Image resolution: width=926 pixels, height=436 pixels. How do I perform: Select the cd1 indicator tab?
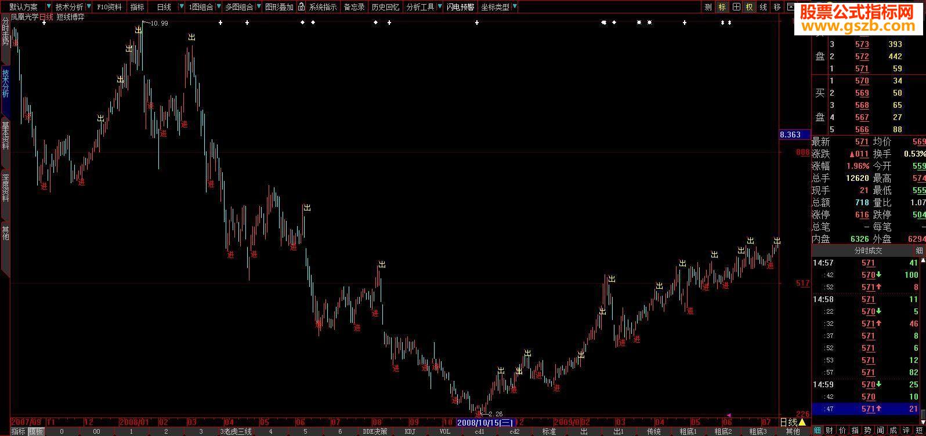pyautogui.click(x=479, y=431)
